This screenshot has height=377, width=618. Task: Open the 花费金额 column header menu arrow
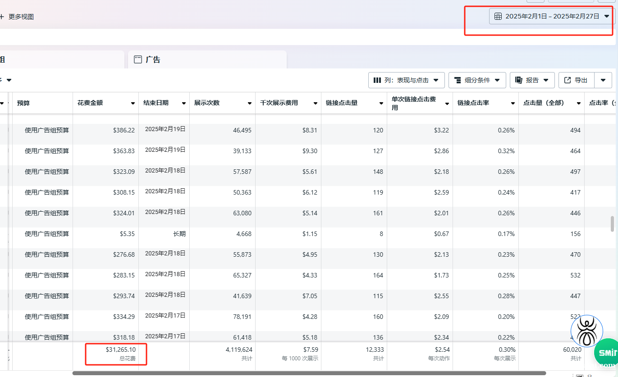point(133,103)
